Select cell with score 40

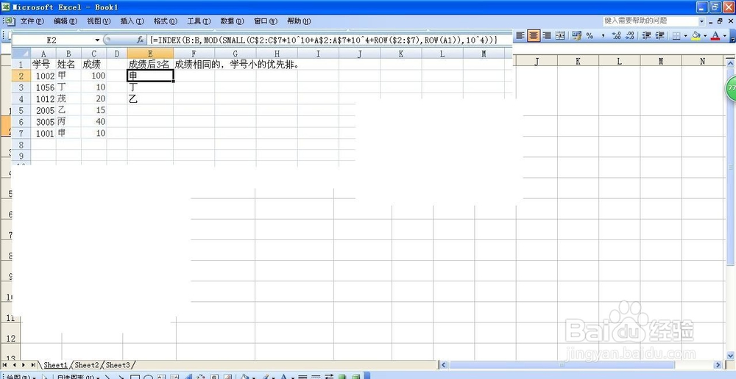point(94,121)
